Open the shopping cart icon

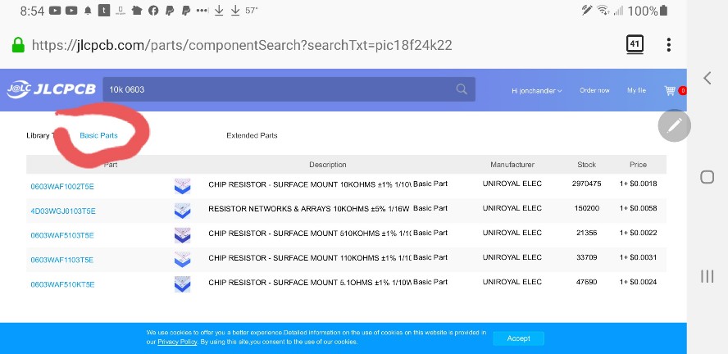point(670,90)
